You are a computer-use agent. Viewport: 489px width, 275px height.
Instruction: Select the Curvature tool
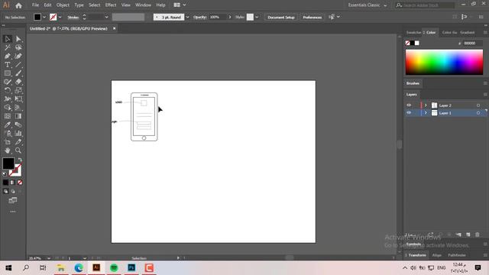click(x=18, y=56)
